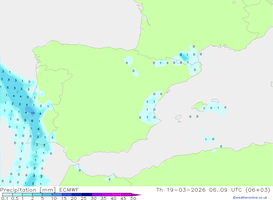Click the 45–50 mm legend color swatch

[126, 195]
